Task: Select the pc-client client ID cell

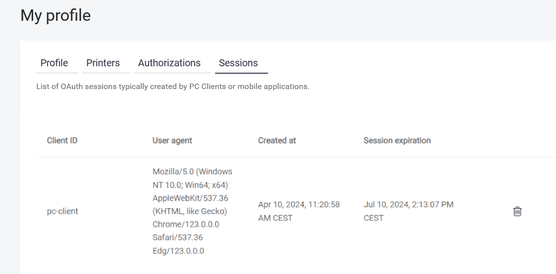Action: point(62,211)
